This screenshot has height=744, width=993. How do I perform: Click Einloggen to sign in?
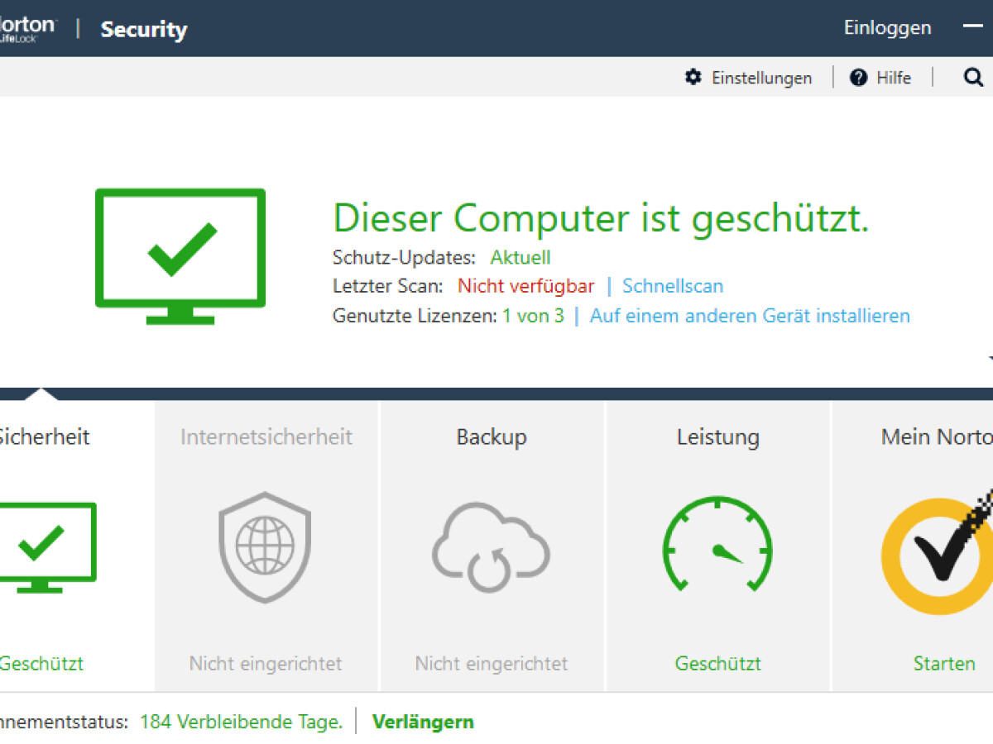point(886,27)
